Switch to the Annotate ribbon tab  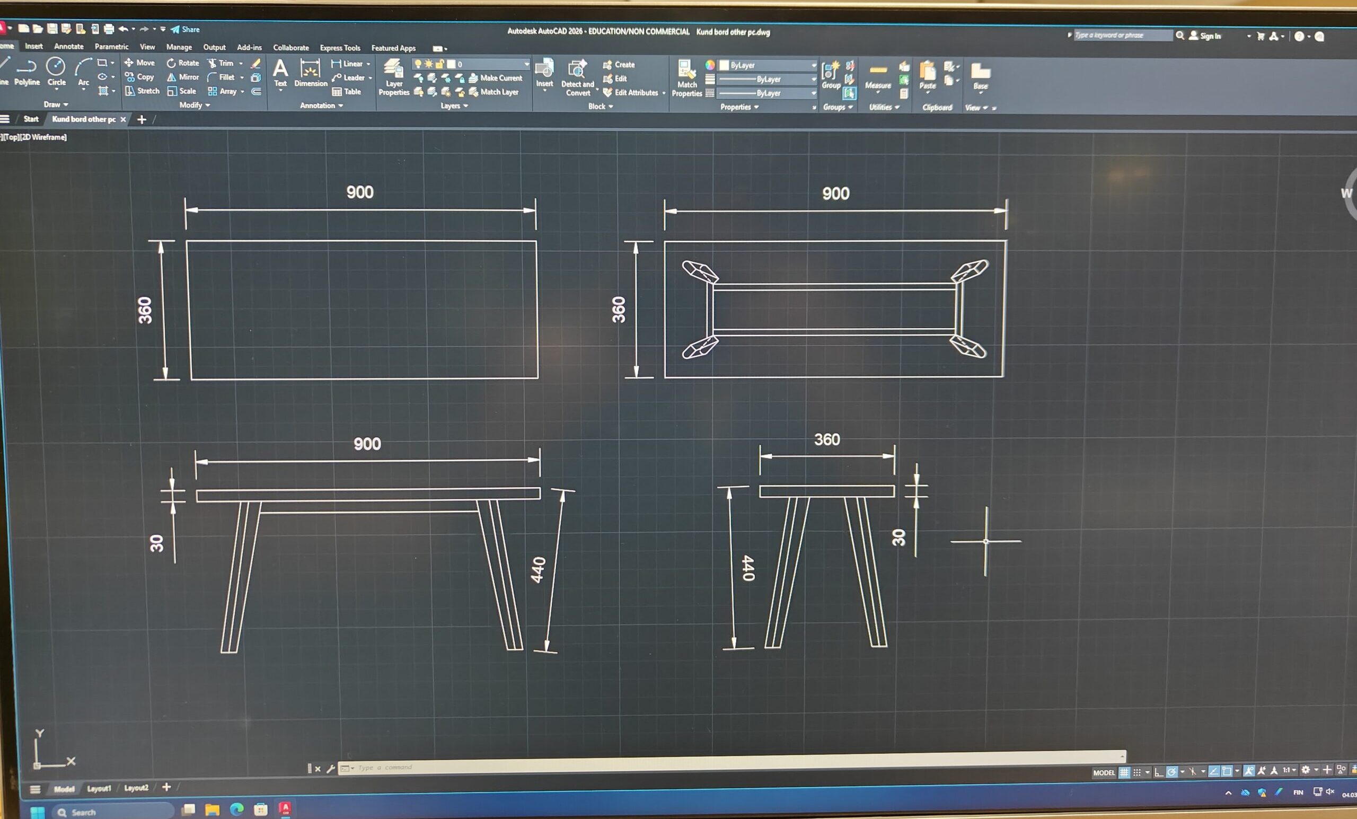(x=68, y=47)
